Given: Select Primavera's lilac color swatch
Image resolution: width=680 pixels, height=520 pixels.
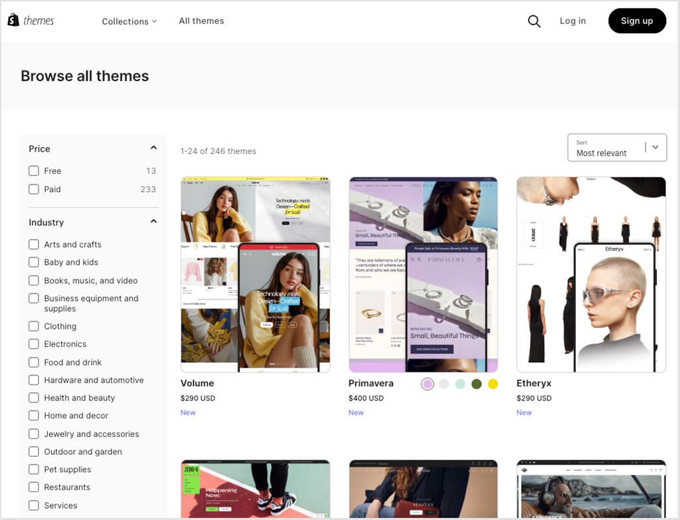Looking at the screenshot, I should pos(427,384).
